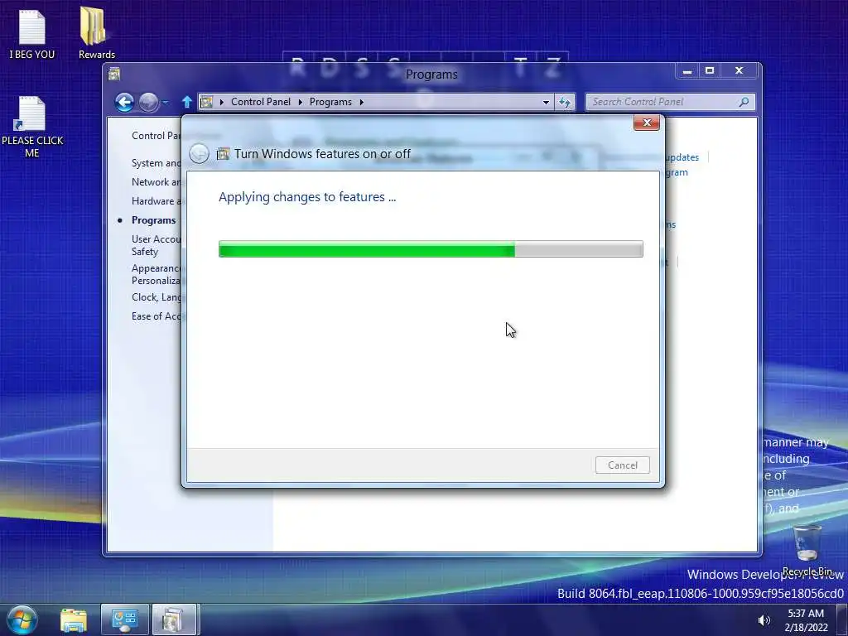Switch to Windows features taskbar button
This screenshot has height=636, width=848.
tap(174, 619)
